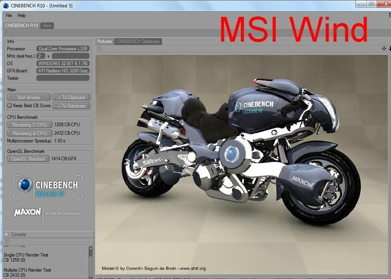
Task: Click the grip handle under the CINEBENCH R10 tab
Action: coord(7,33)
